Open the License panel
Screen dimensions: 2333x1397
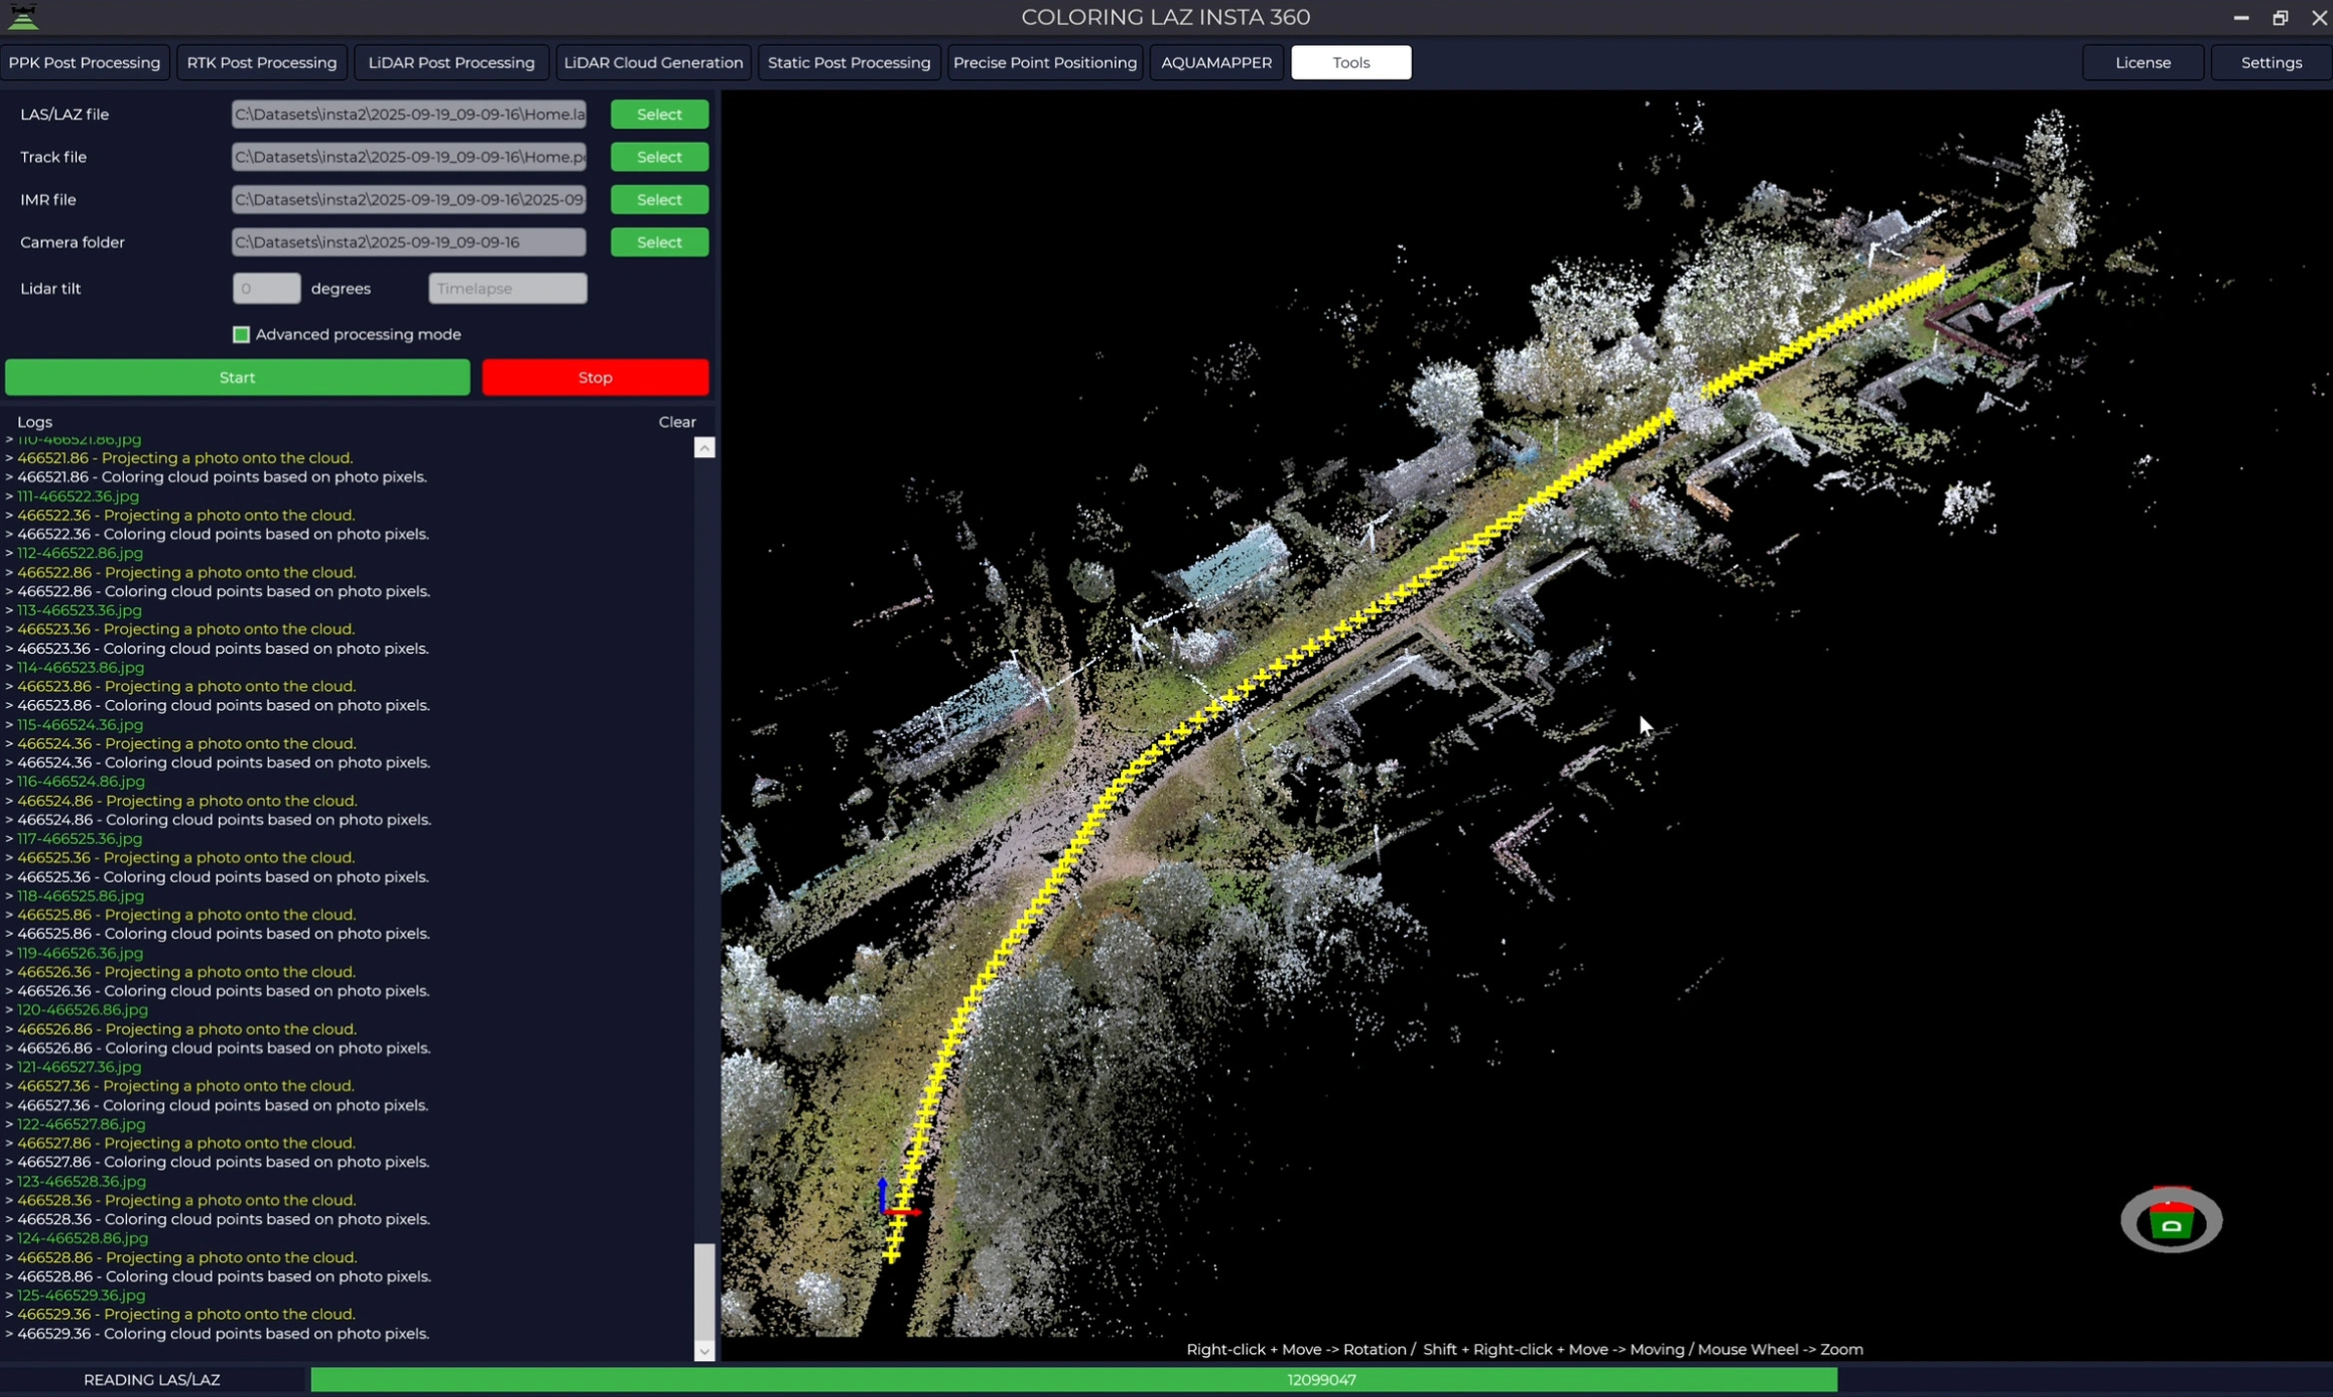pos(2143,62)
